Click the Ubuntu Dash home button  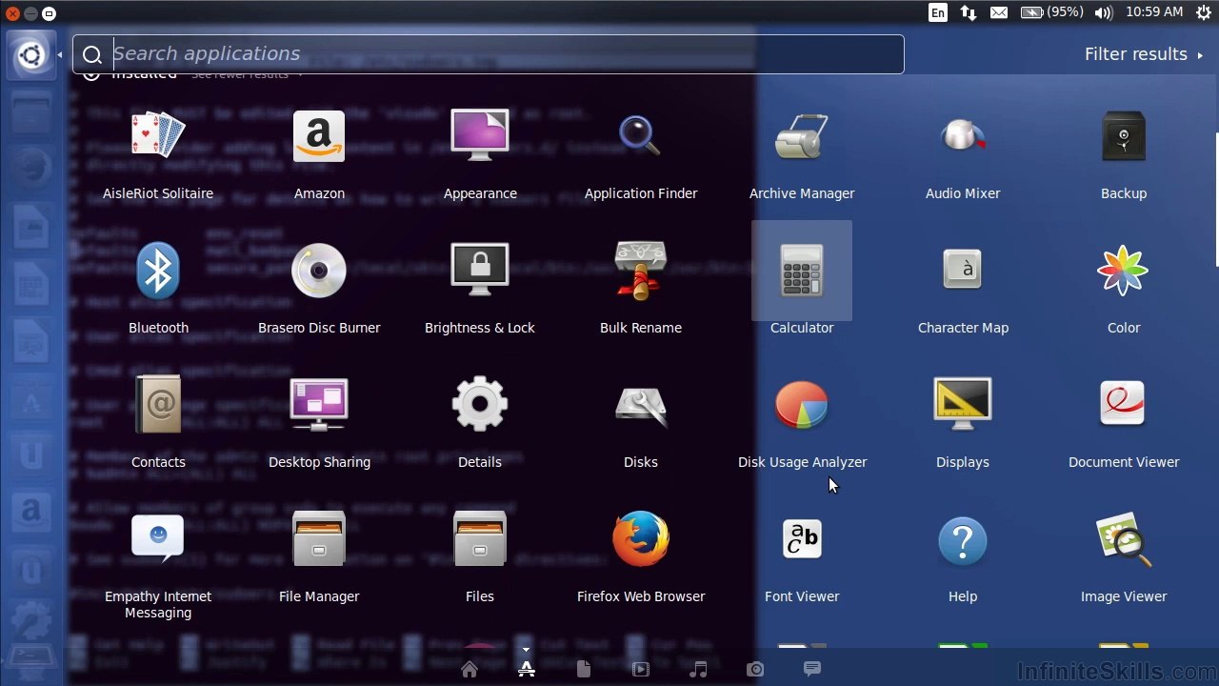31,55
